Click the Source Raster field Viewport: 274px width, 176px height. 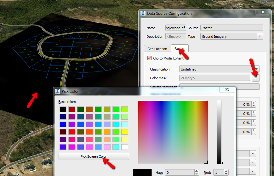point(232,28)
